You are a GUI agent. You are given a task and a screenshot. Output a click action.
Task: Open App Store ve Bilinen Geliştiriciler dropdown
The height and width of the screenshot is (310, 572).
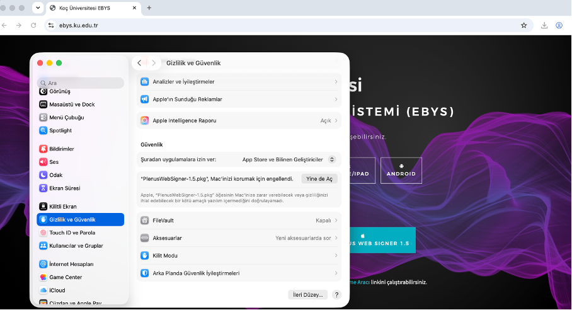pos(289,159)
